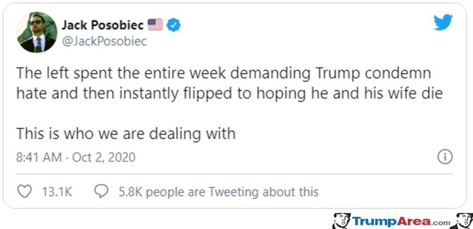Viewport: 473px width, 229px height.
Task: Click the 8:41 AM timestamp
Action: click(39, 157)
